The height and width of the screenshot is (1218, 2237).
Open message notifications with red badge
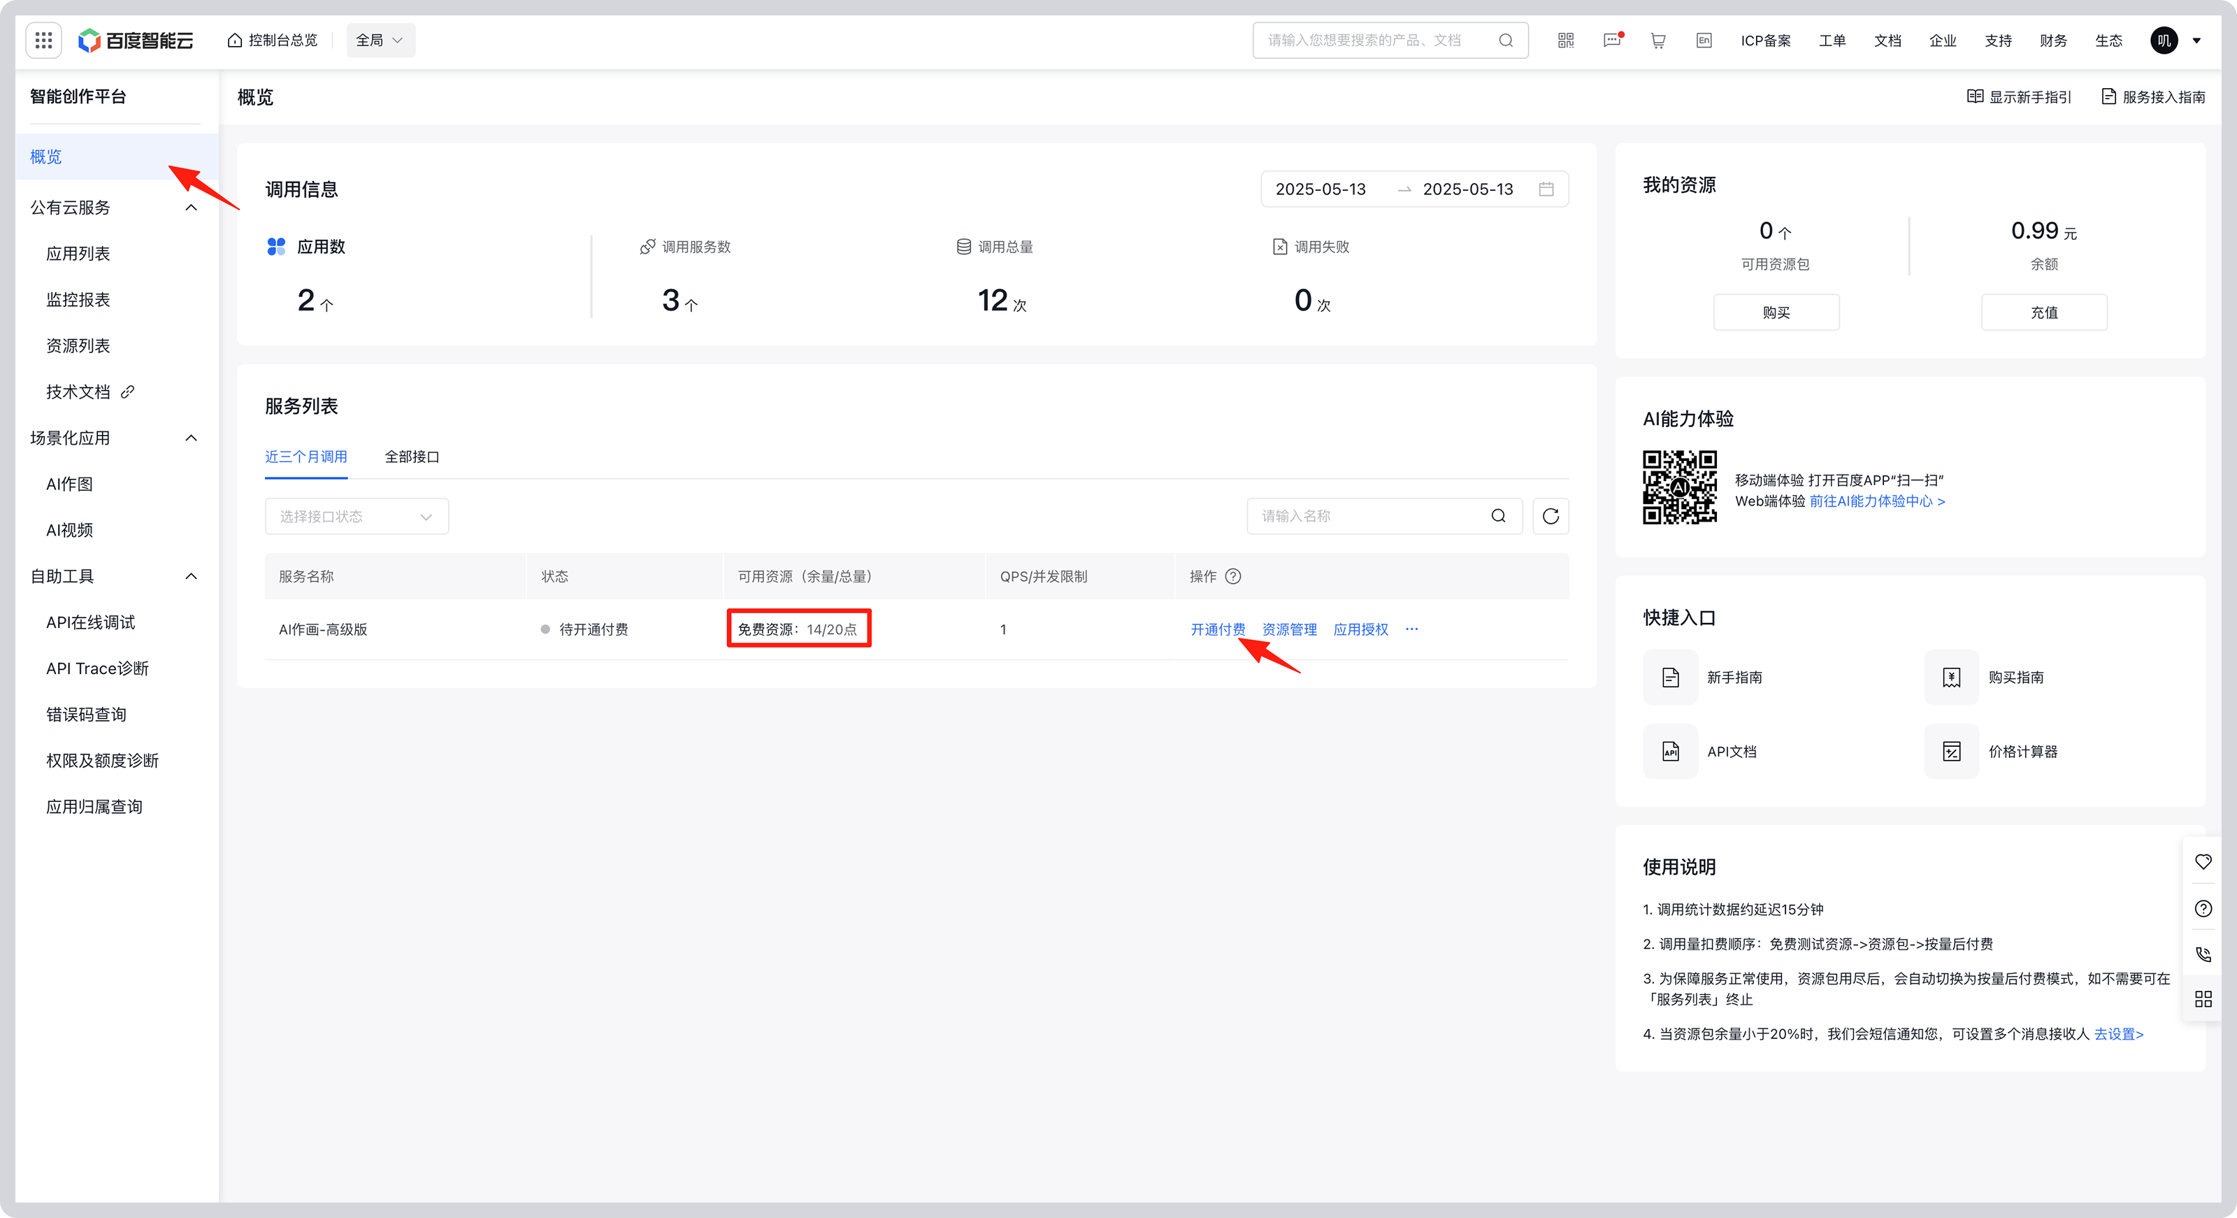pos(1612,40)
